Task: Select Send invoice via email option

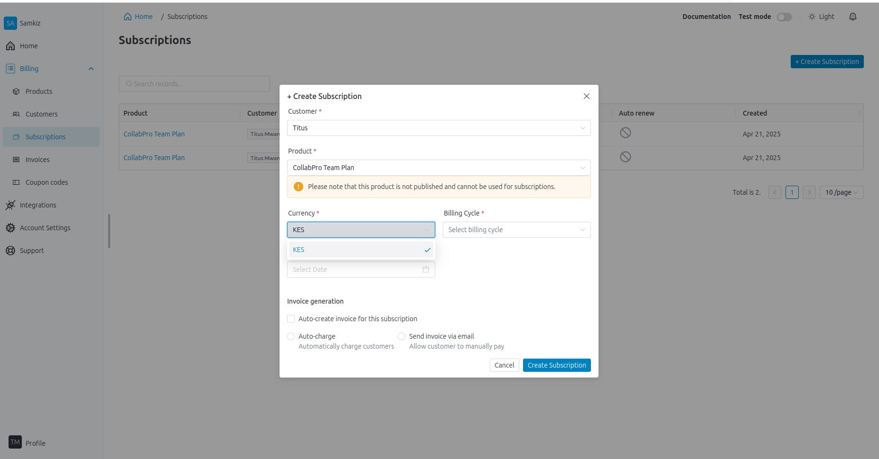Action: tap(402, 336)
